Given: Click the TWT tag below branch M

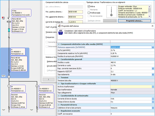Looking at the screenshot, I should pyautogui.click(x=4, y=110).
